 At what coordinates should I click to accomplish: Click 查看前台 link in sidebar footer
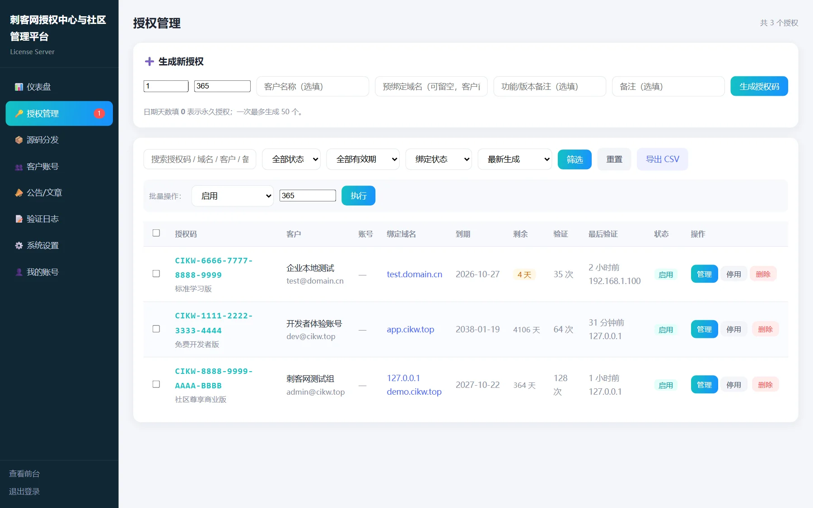[24, 474]
